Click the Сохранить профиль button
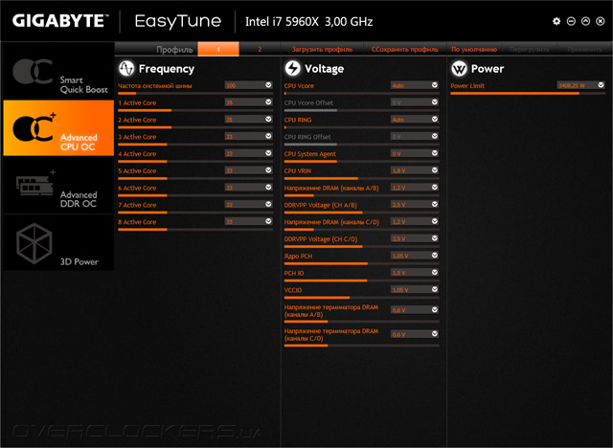 click(x=405, y=49)
